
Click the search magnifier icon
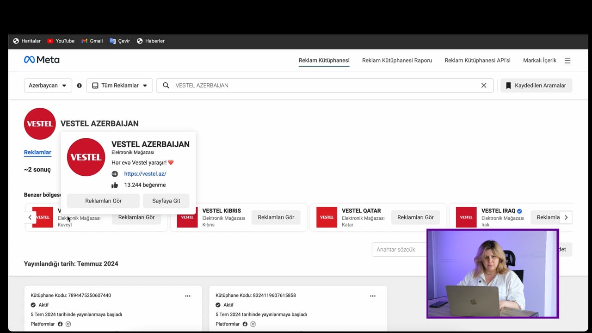tap(166, 86)
